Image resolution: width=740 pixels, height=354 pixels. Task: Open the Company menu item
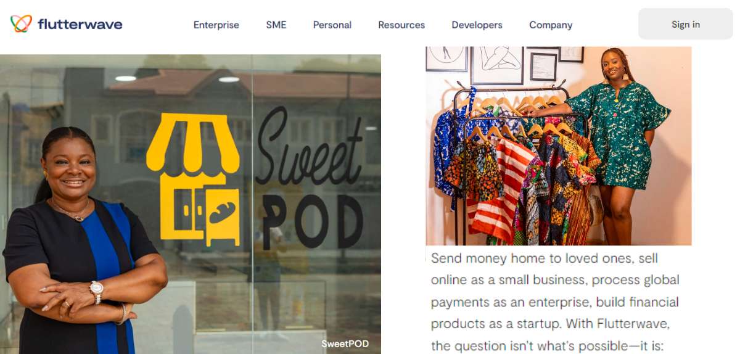click(551, 25)
